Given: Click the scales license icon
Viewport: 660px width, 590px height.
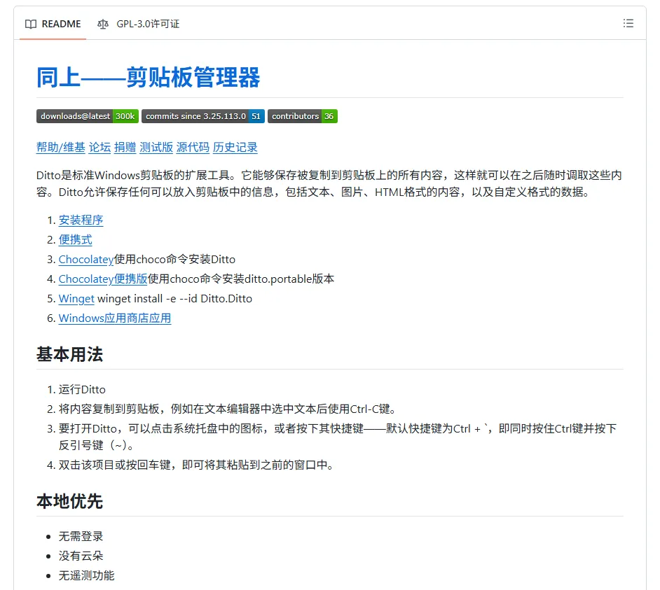Looking at the screenshot, I should [x=103, y=24].
